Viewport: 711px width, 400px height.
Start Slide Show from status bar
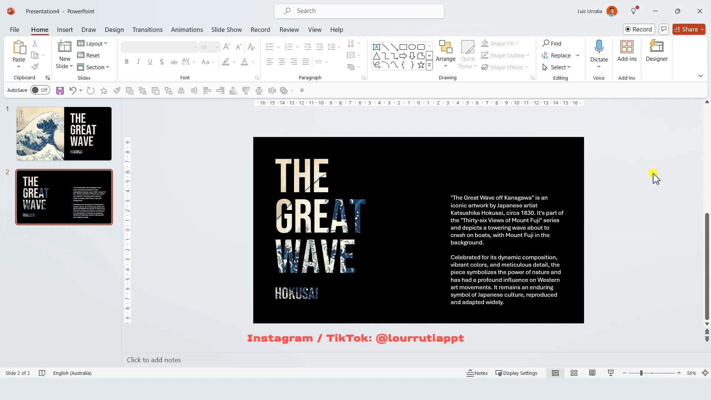[x=611, y=373]
